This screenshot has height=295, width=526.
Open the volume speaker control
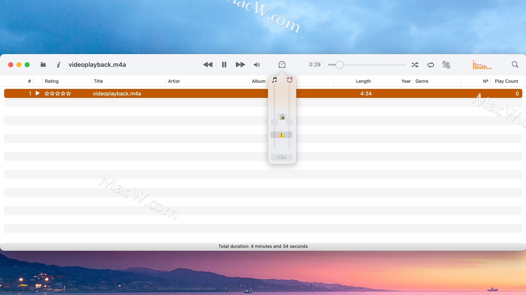(x=257, y=65)
